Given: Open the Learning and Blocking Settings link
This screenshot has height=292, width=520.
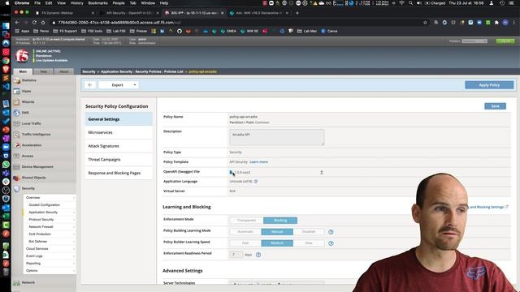Looking at the screenshot, I should click(x=487, y=207).
